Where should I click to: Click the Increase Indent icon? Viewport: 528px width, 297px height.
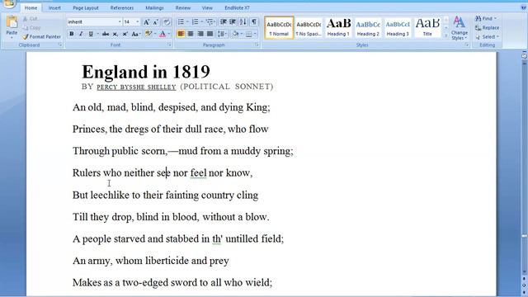click(233, 22)
